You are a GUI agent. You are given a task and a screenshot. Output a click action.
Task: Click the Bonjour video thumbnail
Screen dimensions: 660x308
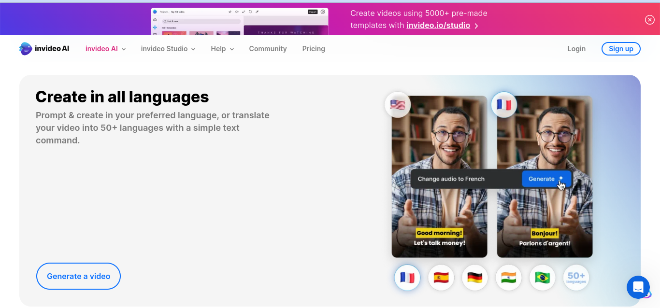click(x=545, y=177)
